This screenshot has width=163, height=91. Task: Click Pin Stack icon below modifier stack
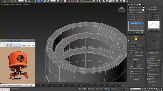130,32
